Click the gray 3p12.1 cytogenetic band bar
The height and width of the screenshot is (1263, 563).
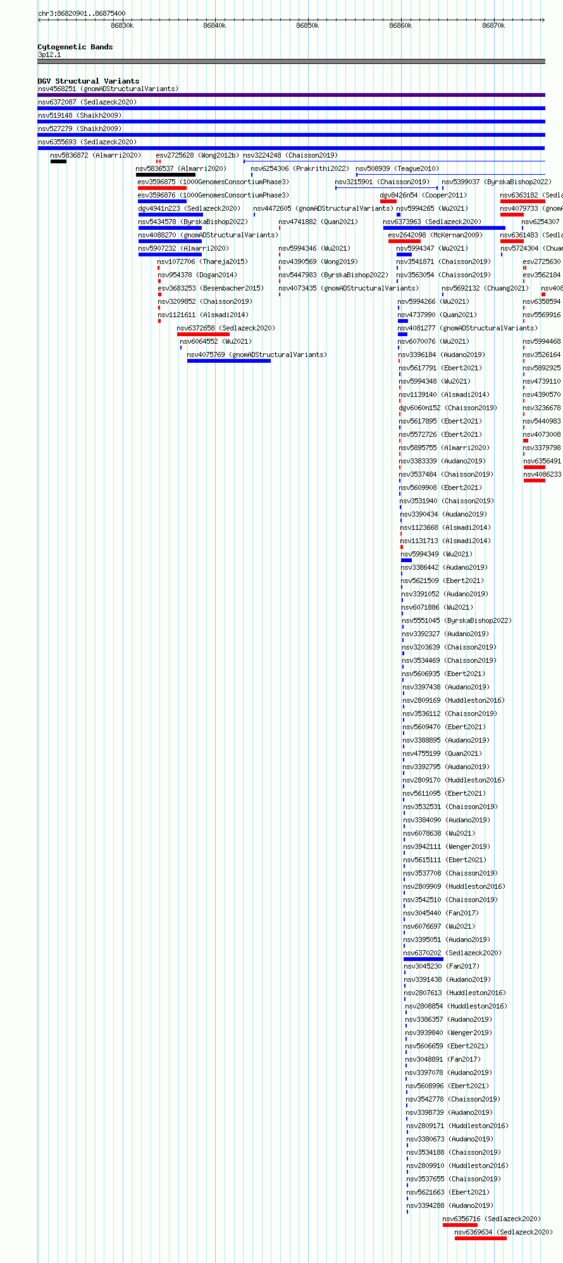[x=291, y=61]
